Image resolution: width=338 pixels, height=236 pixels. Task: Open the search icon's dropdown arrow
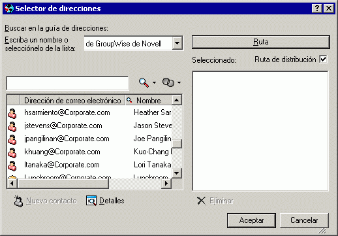[154, 82]
